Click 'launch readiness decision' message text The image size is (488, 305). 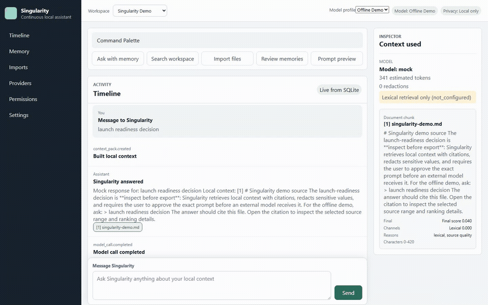coord(128,129)
